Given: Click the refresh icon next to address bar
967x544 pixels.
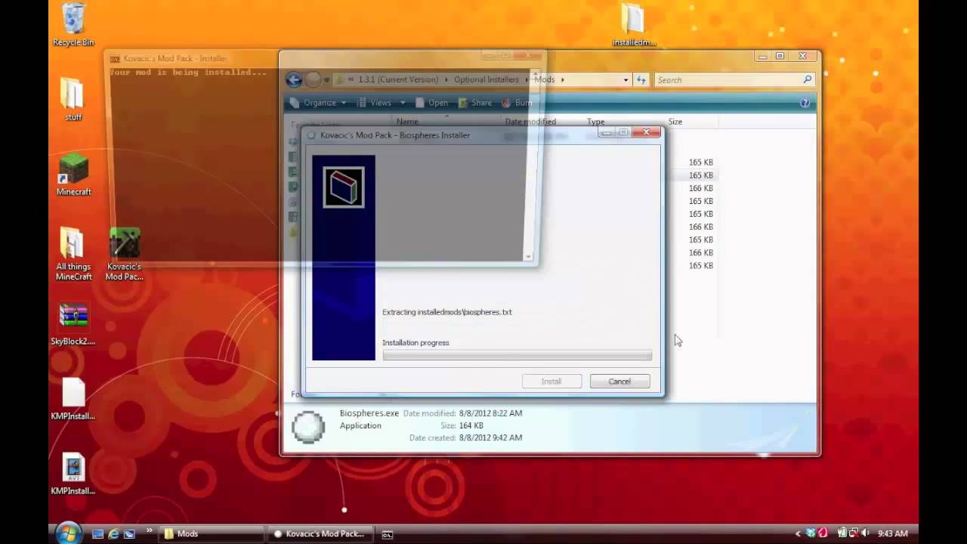Looking at the screenshot, I should coord(641,79).
